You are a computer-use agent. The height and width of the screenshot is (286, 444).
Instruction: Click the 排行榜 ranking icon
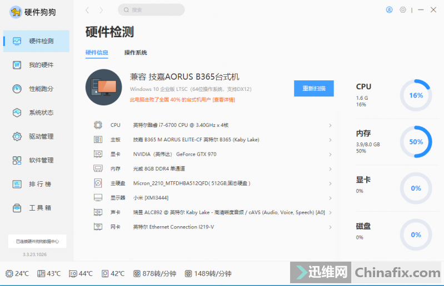(x=17, y=184)
